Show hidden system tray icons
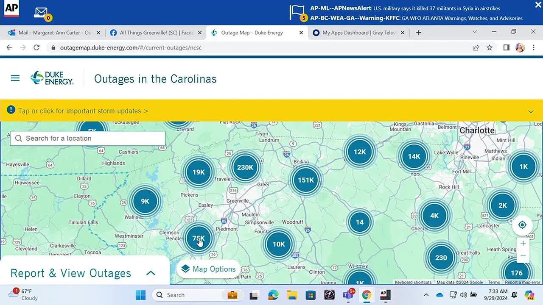 [x=426, y=295]
